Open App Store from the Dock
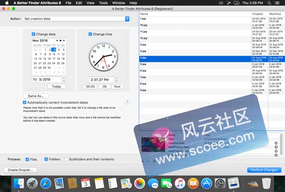Viewport: 285px width, 192px height. tap(207, 183)
